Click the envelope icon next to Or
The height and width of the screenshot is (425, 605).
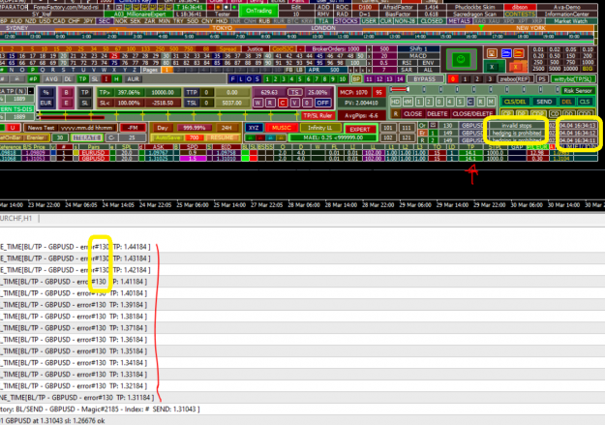pyautogui.click(x=433, y=126)
